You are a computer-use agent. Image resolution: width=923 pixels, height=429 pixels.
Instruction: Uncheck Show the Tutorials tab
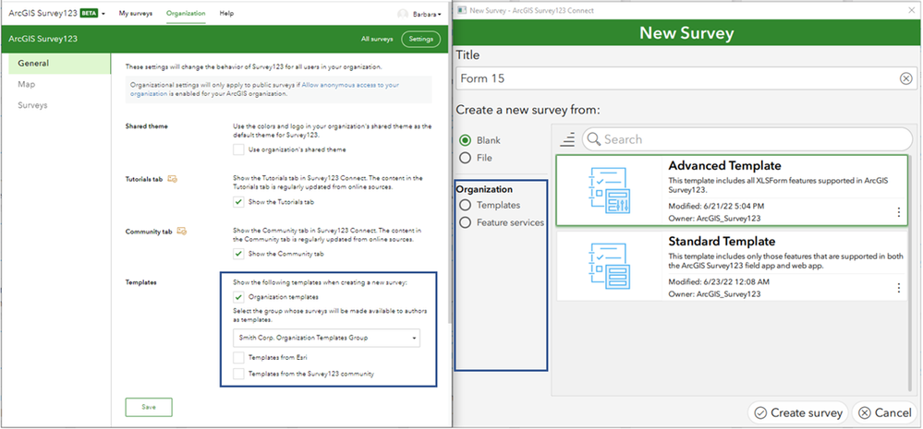[x=238, y=201]
